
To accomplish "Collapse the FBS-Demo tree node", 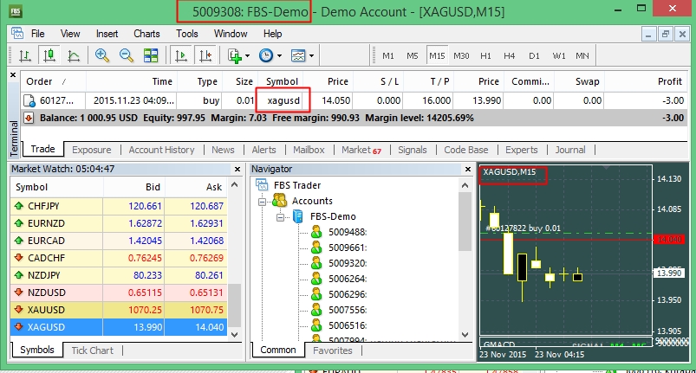I will point(280,217).
